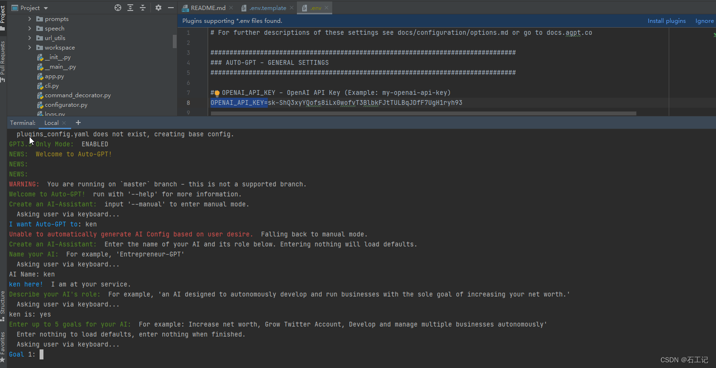Click 'Plugins supporting *.env files found.' message

[x=232, y=21]
